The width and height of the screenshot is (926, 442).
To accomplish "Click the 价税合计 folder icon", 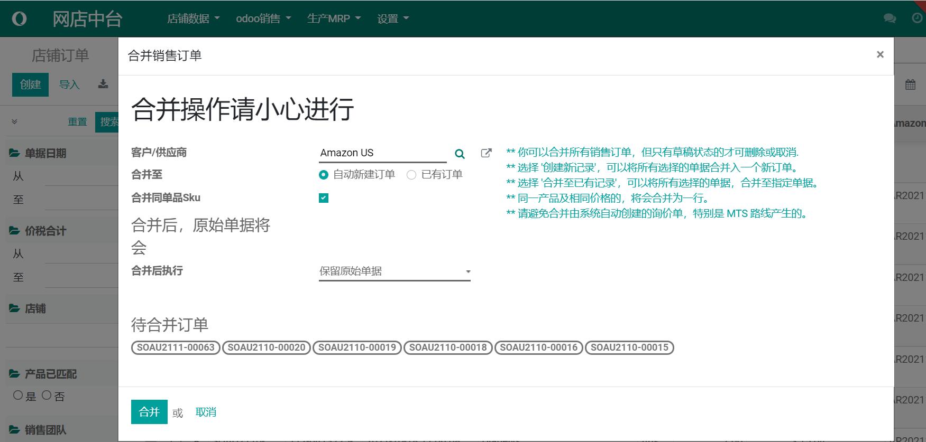I will click(14, 231).
